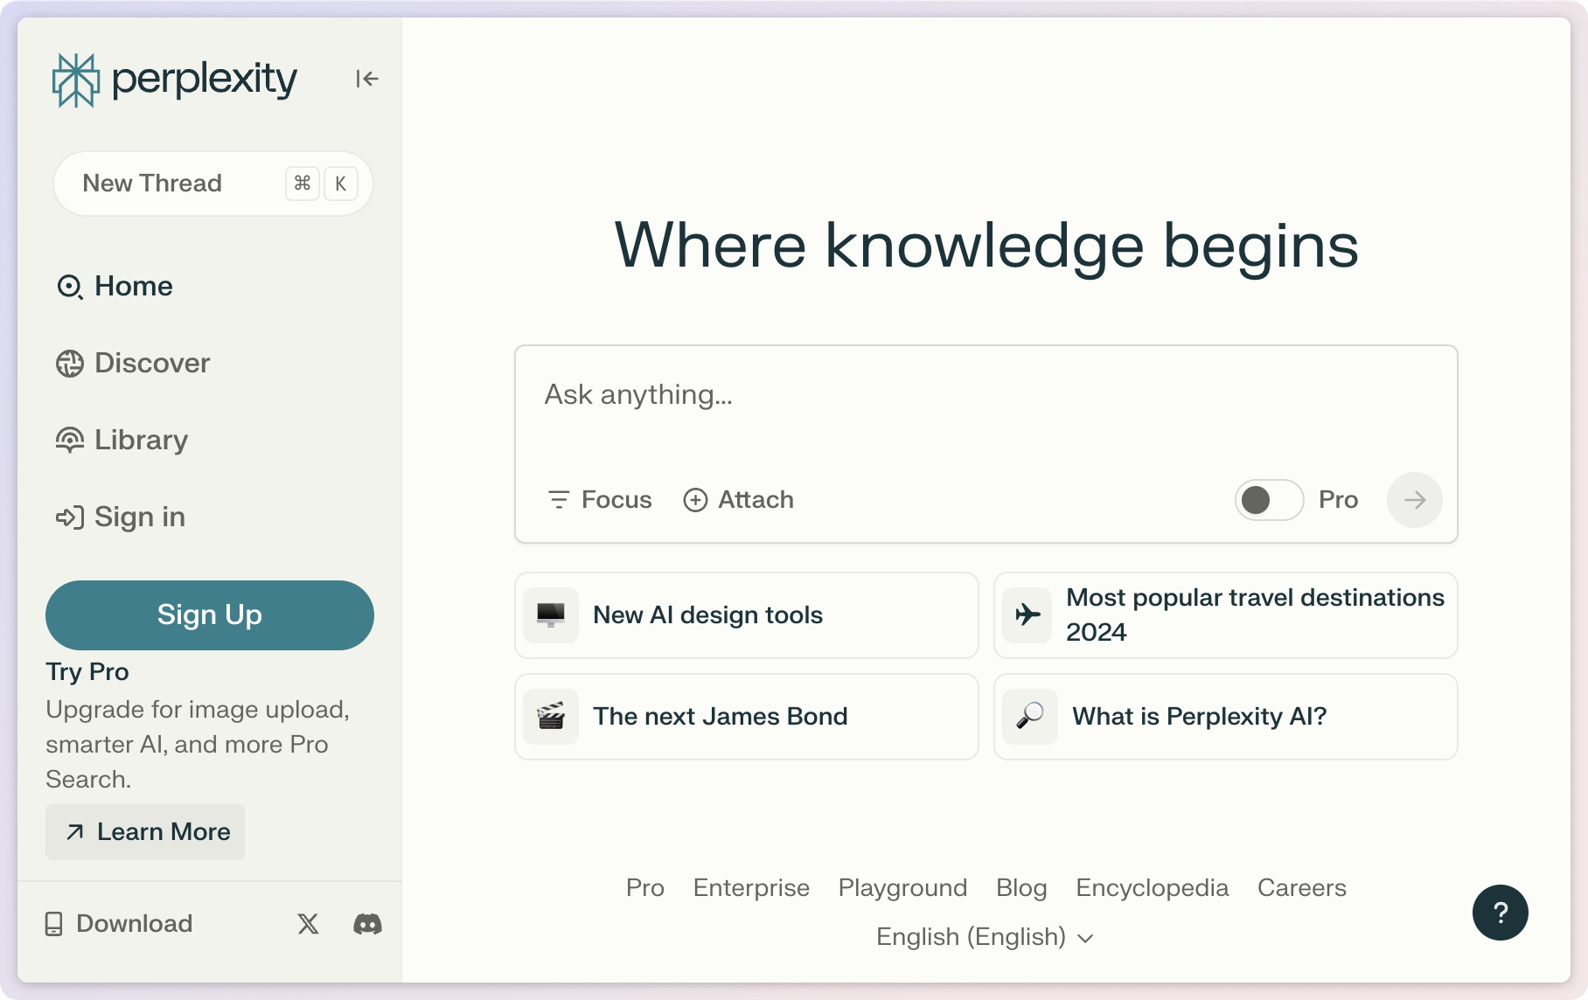The width and height of the screenshot is (1588, 1000).
Task: Select Sign in from sidebar
Action: pyautogui.click(x=121, y=517)
